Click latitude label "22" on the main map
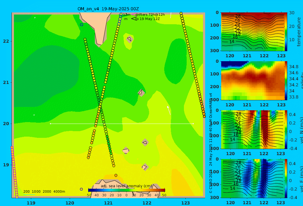The width and height of the screenshot is (303, 206). [6, 41]
